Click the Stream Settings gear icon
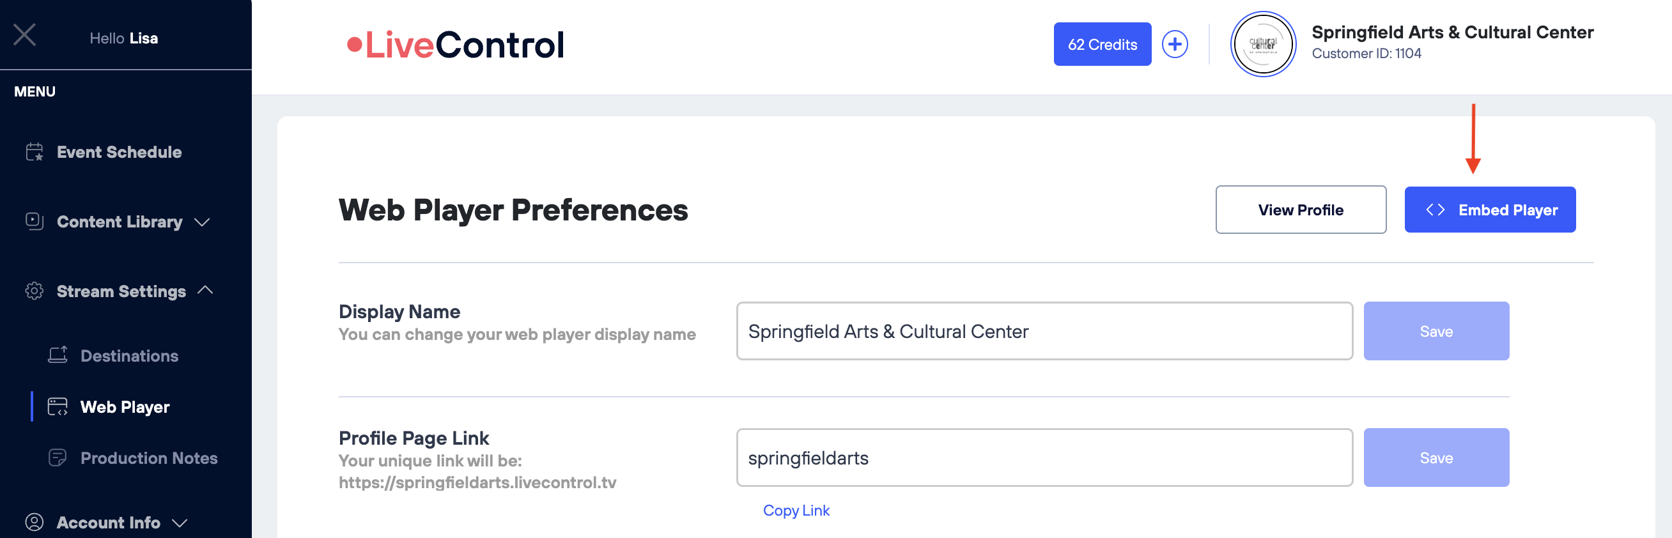Viewport: 1672px width, 538px height. (x=35, y=291)
